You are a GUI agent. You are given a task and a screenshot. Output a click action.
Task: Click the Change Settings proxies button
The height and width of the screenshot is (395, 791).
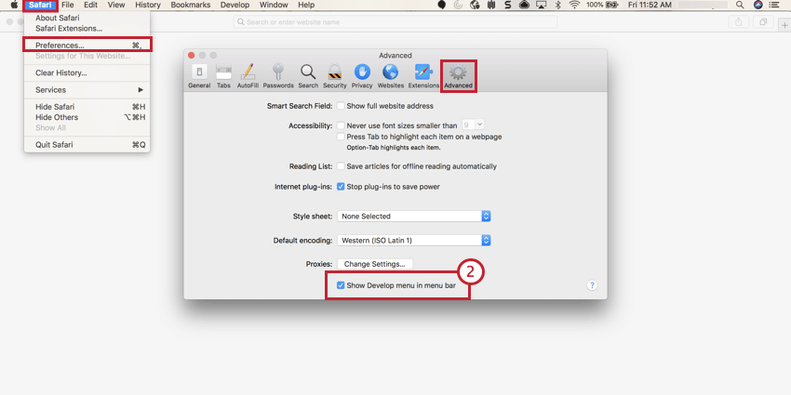[x=375, y=264]
